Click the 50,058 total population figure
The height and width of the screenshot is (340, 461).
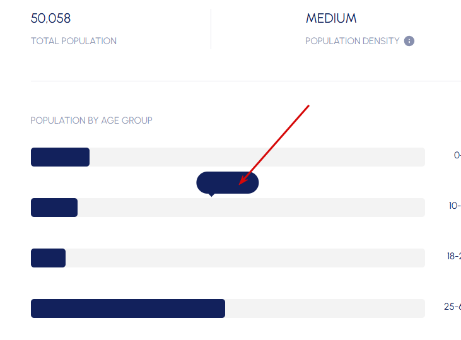click(51, 18)
